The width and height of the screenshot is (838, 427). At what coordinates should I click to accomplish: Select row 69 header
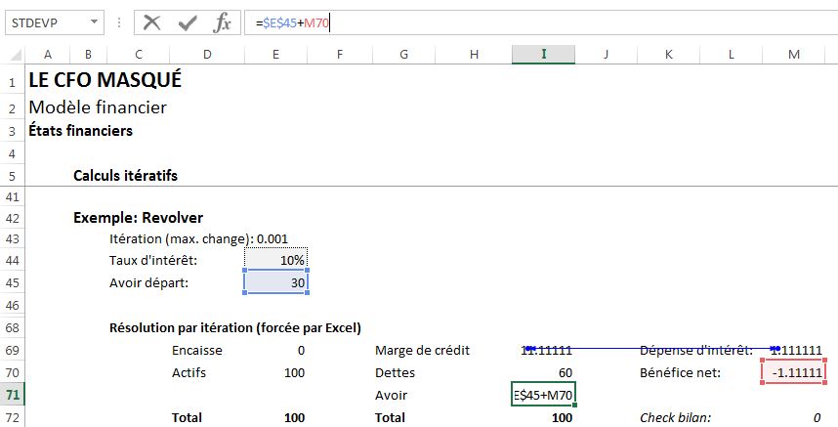coord(13,351)
